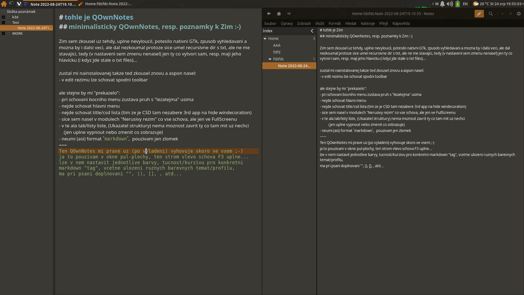Click line '- nejde schovat hlavni menu' in Zim

pos(343,100)
